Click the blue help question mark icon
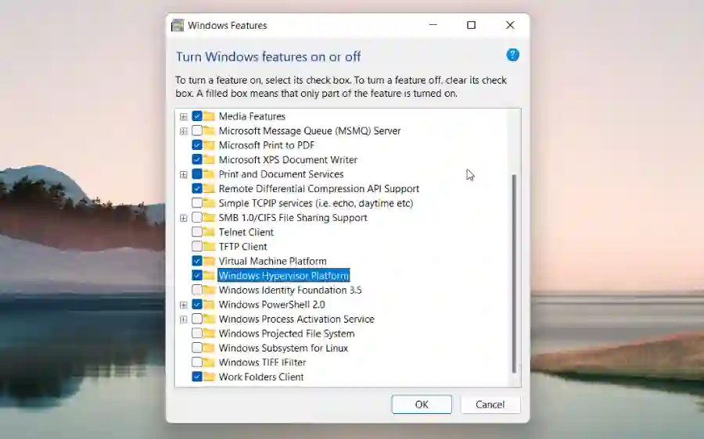Image resolution: width=704 pixels, height=439 pixels. pos(512,55)
